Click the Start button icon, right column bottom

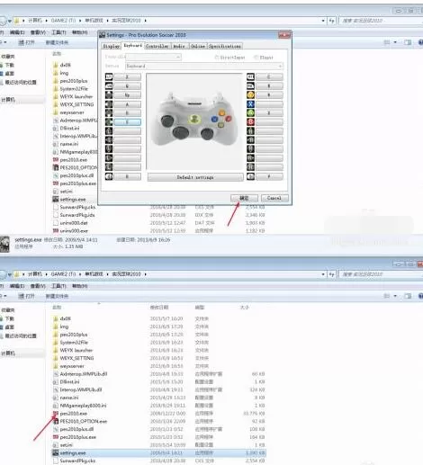(250, 176)
